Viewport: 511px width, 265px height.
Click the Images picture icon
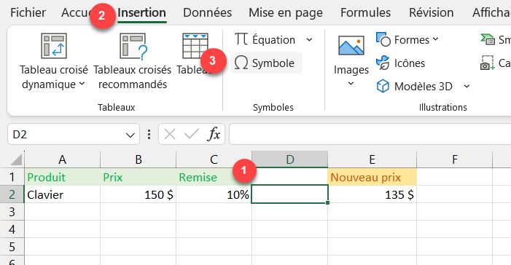[351, 46]
